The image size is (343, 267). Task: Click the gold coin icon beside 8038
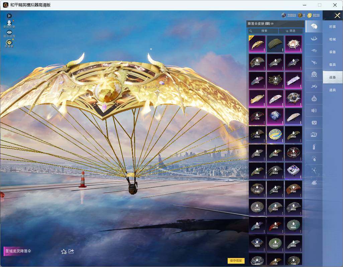pyautogui.click(x=309, y=15)
